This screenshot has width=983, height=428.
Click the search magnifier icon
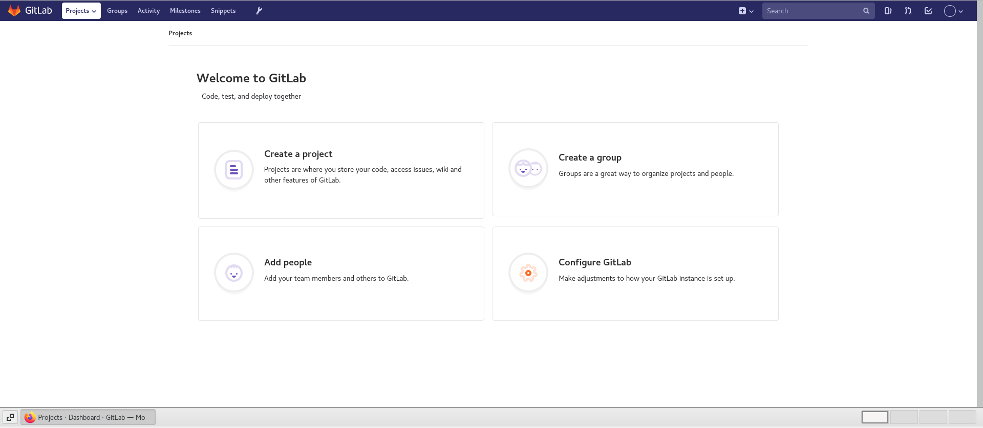866,11
